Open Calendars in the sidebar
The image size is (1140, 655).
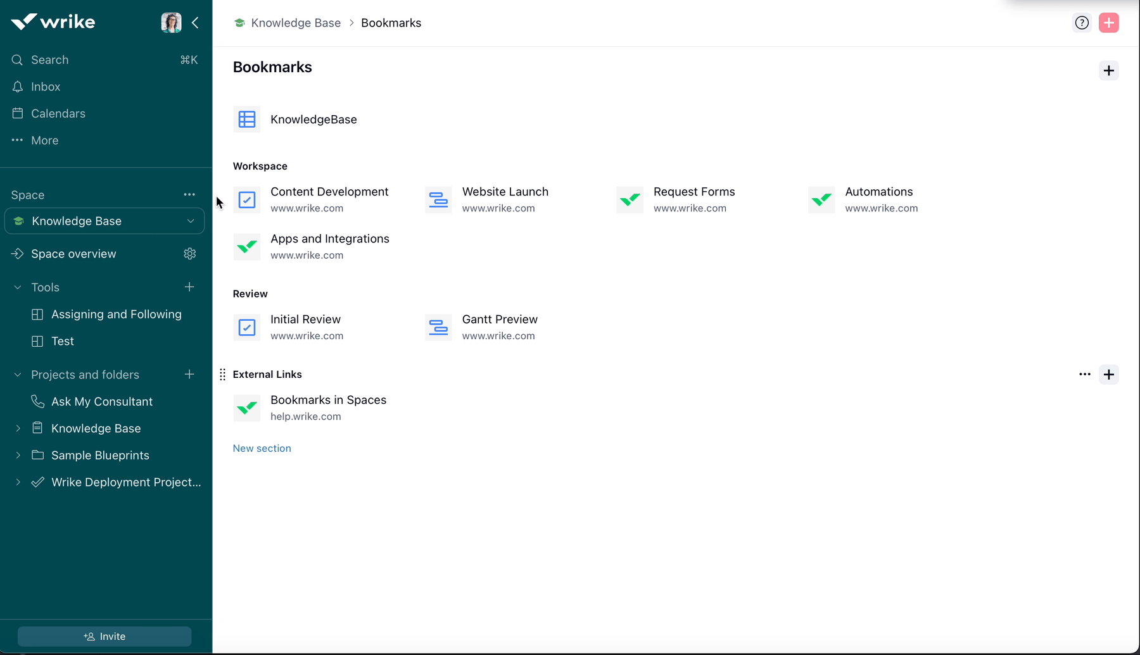pos(58,113)
